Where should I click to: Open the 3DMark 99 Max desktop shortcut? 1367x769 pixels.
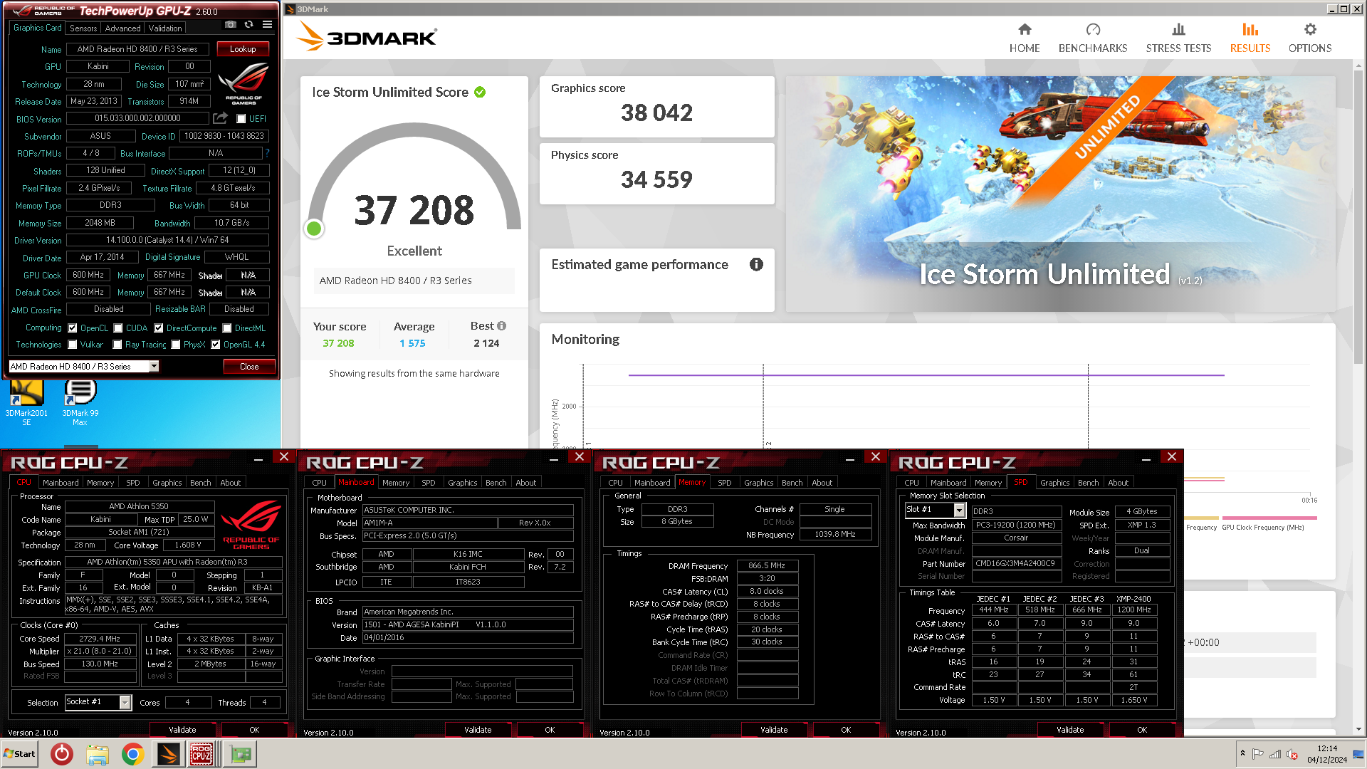tap(80, 402)
